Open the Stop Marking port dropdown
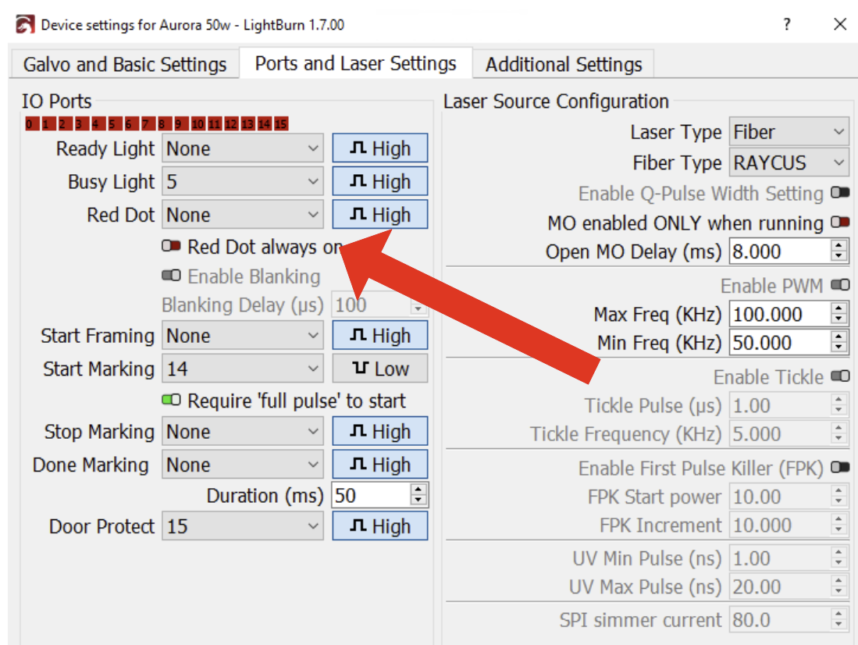Image resolution: width=858 pixels, height=645 pixels. click(x=242, y=432)
